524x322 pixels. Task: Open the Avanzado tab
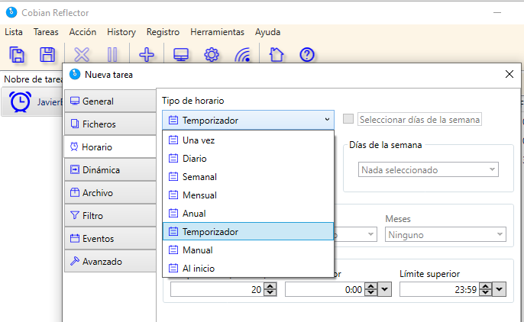point(110,261)
